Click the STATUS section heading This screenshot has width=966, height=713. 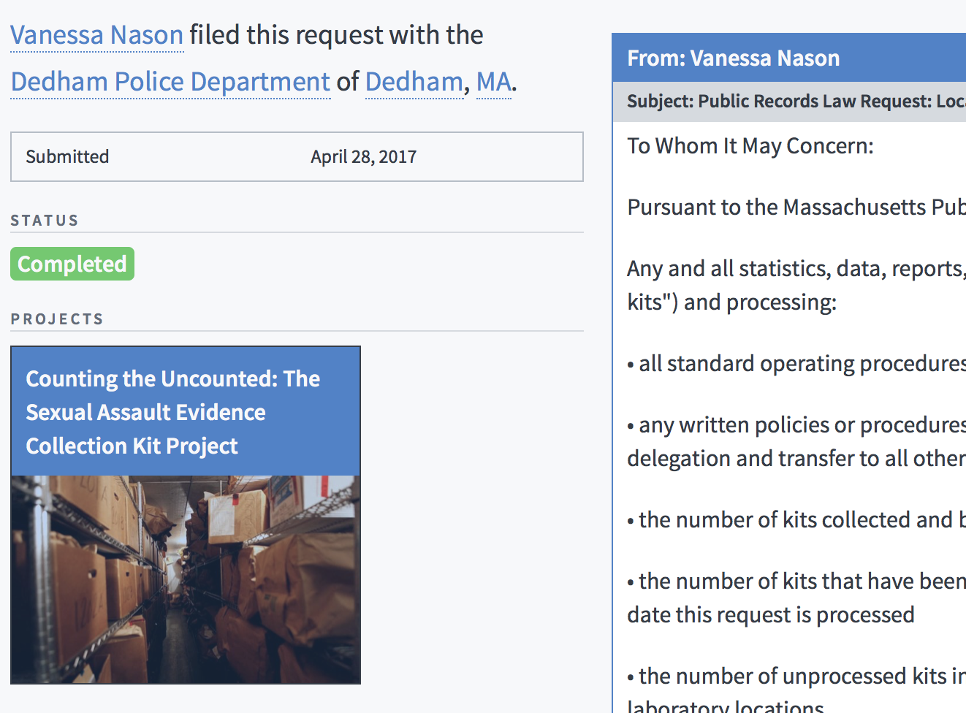tap(45, 221)
